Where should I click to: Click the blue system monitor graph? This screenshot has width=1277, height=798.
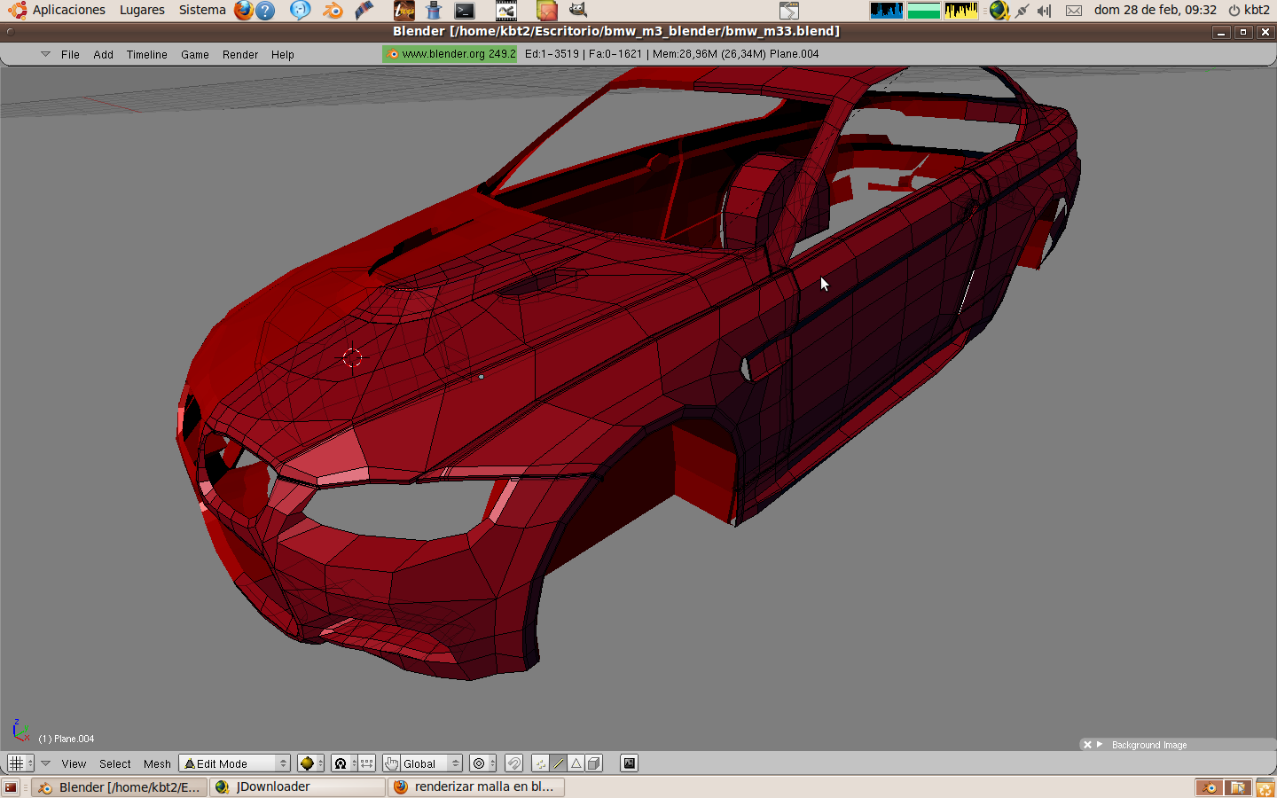point(887,11)
